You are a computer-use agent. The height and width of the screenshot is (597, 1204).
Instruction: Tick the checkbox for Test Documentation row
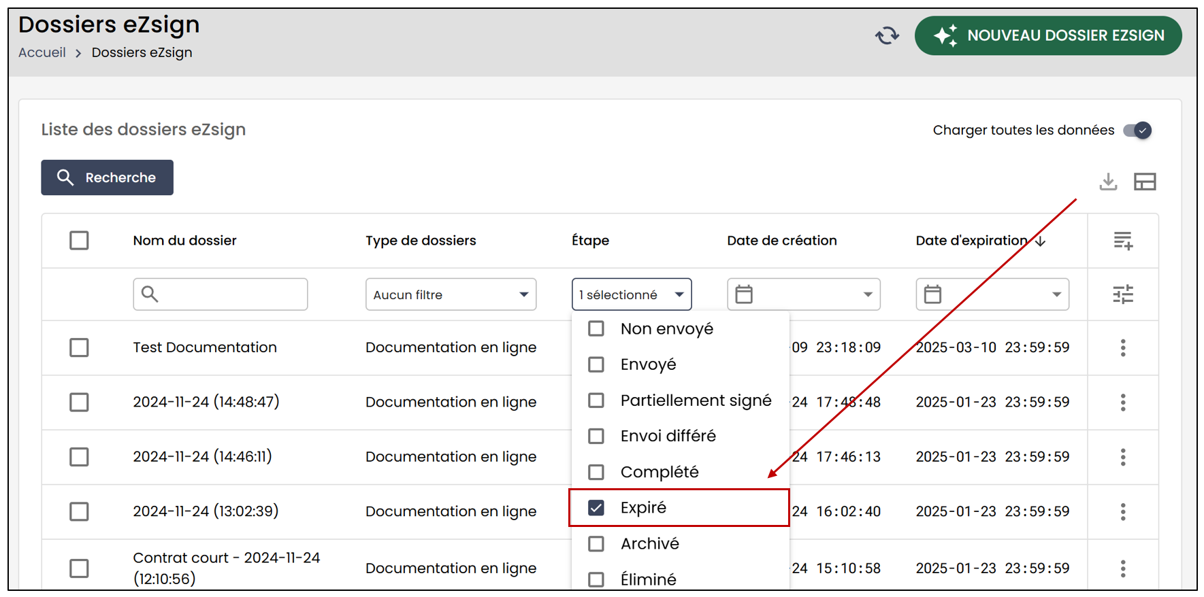pos(79,347)
